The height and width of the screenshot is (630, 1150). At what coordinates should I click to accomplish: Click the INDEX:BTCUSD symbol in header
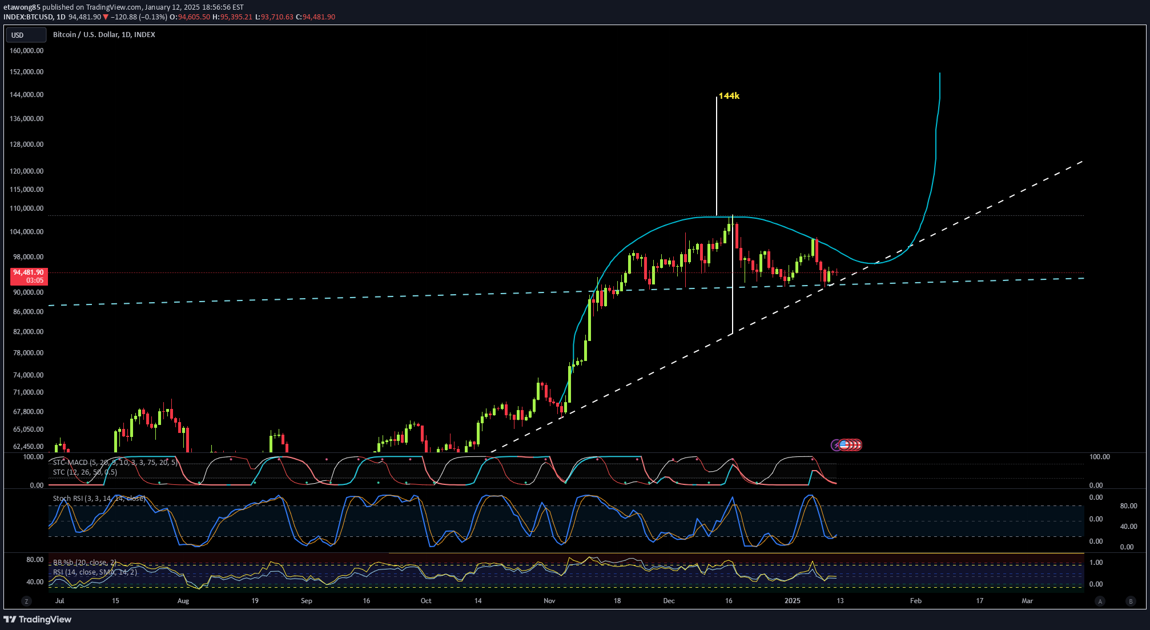point(29,17)
